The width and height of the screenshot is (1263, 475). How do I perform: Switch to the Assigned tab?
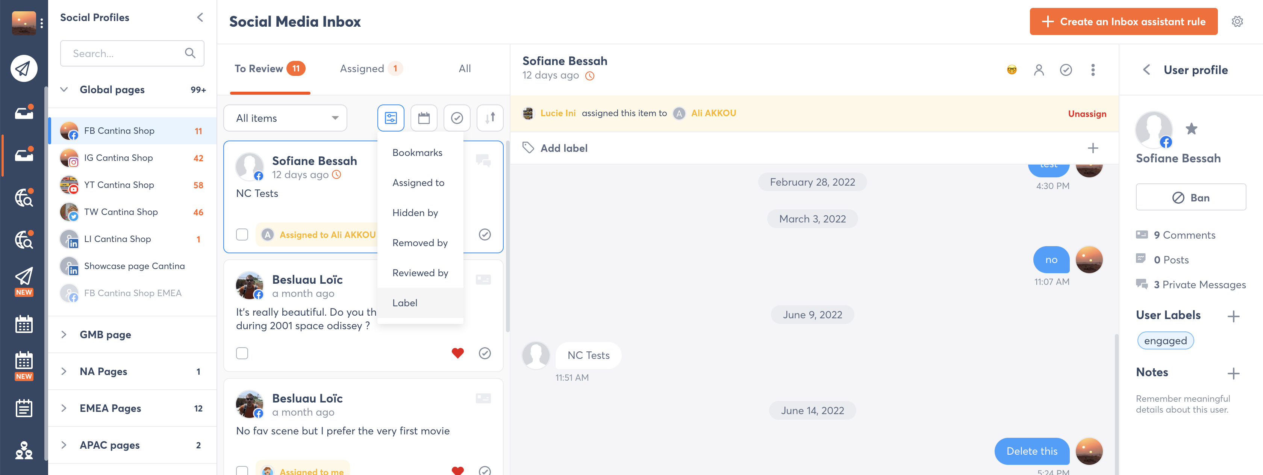tap(362, 69)
